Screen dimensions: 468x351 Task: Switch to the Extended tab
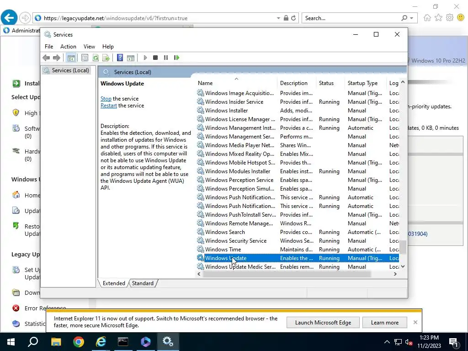click(x=114, y=283)
